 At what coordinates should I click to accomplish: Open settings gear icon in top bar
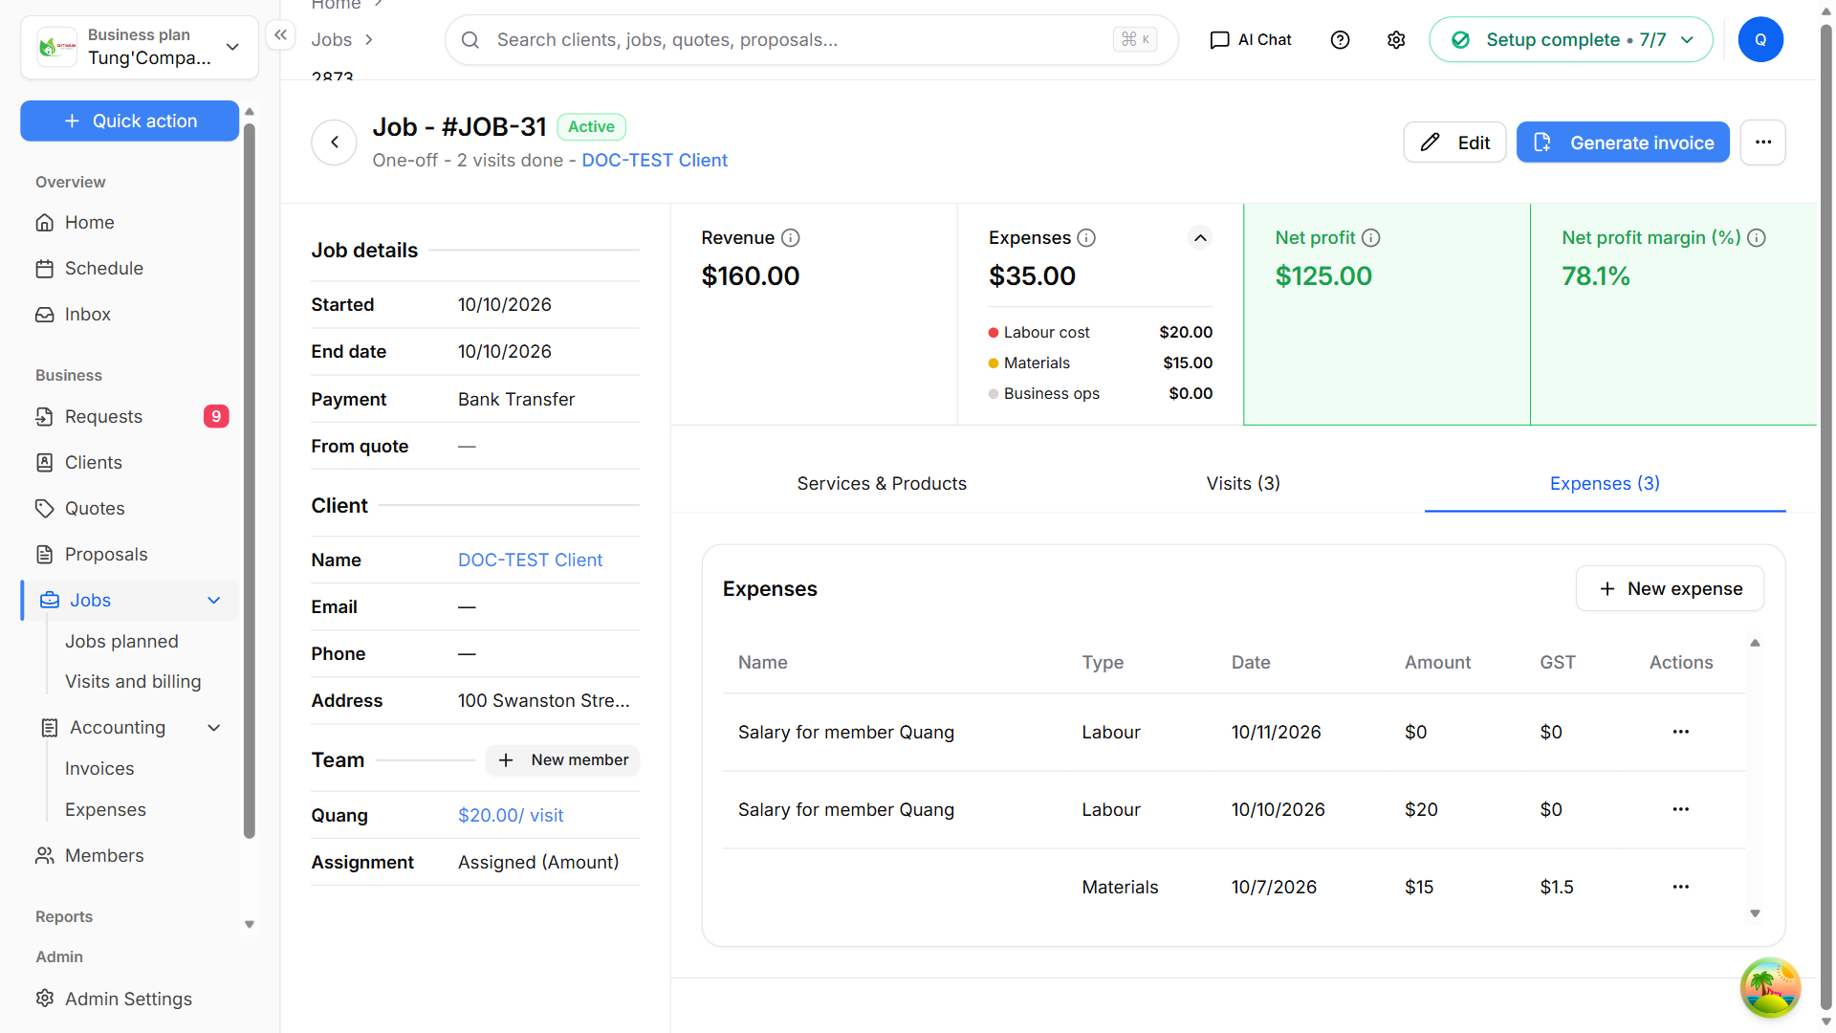coord(1396,40)
